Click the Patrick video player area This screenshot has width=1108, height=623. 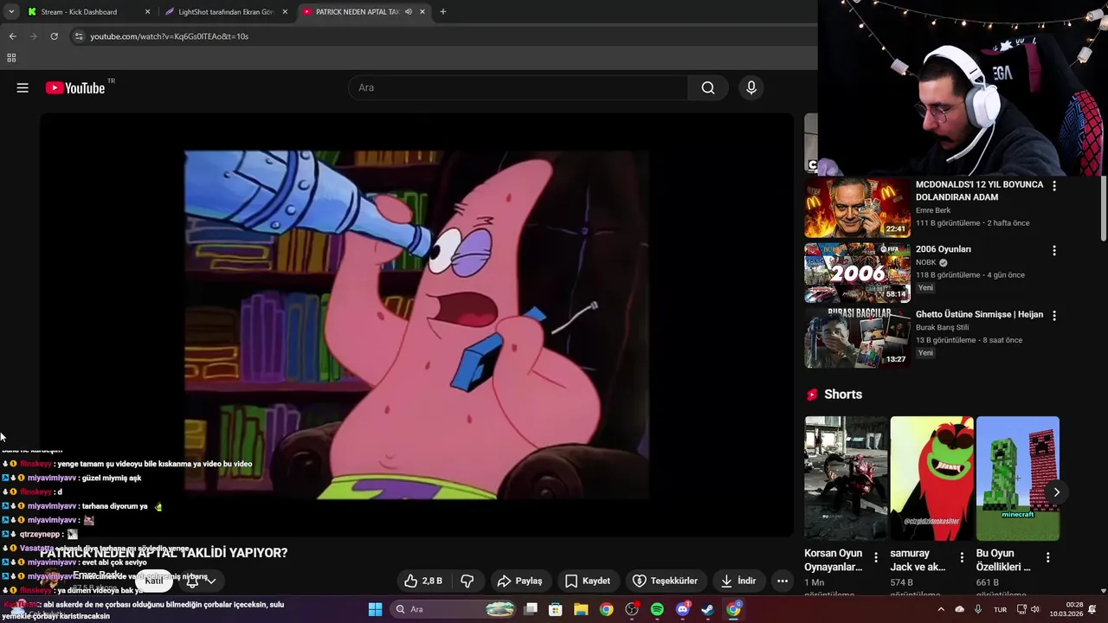click(416, 325)
